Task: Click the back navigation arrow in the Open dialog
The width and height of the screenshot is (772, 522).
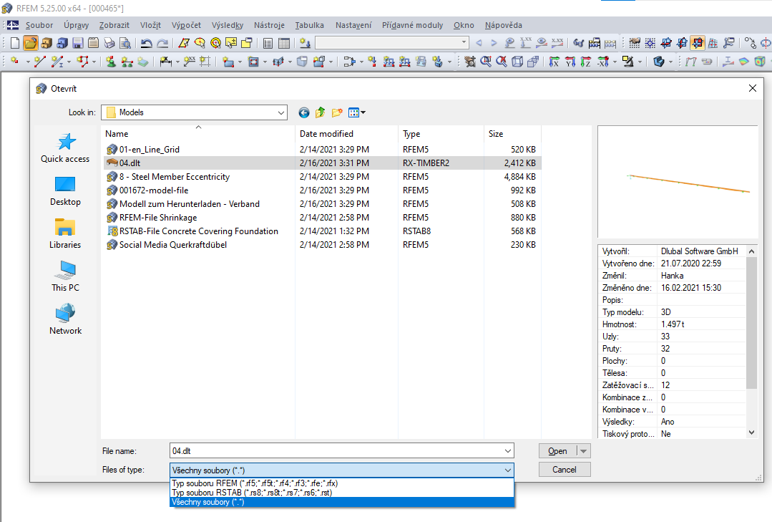Action: (303, 112)
